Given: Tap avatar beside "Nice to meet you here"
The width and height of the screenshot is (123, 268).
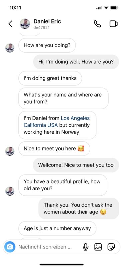Looking at the screenshot, I should point(10,151).
